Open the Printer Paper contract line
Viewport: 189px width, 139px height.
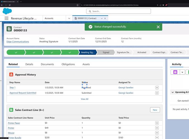click(14, 123)
